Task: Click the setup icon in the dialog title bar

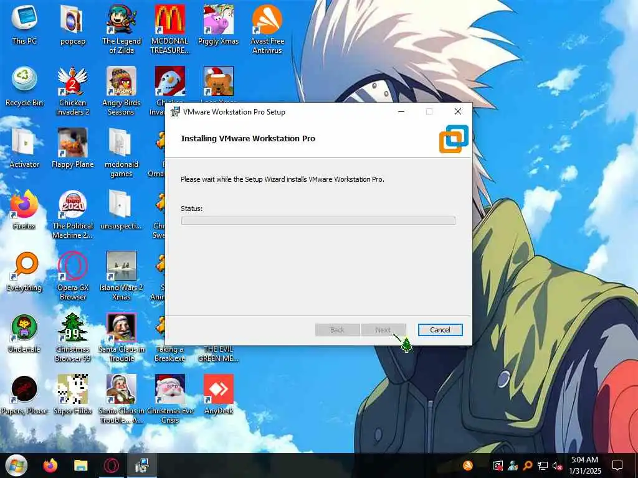Action: click(175, 112)
